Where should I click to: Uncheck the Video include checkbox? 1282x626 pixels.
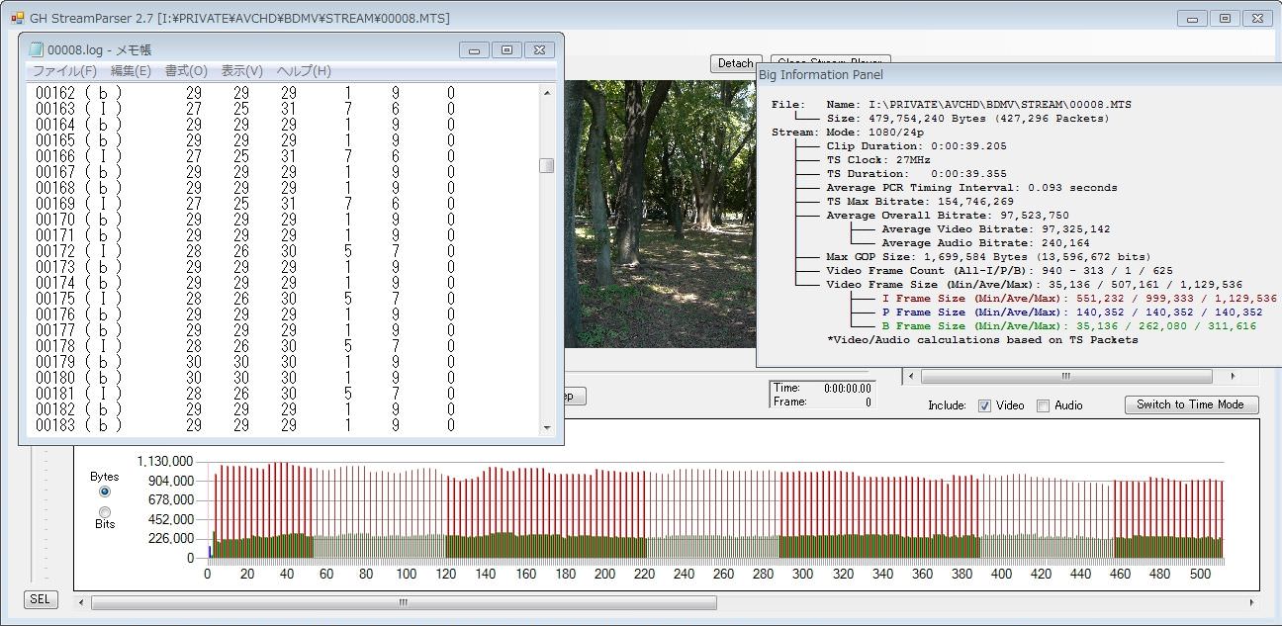pyautogui.click(x=984, y=405)
